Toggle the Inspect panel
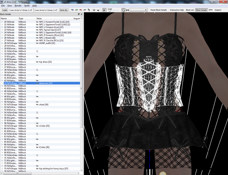Viewport: 228px width, 175px height. click(x=218, y=10)
